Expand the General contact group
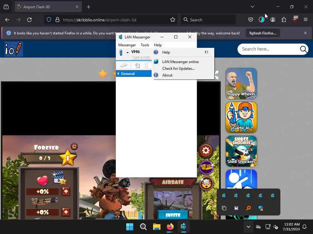 point(118,74)
